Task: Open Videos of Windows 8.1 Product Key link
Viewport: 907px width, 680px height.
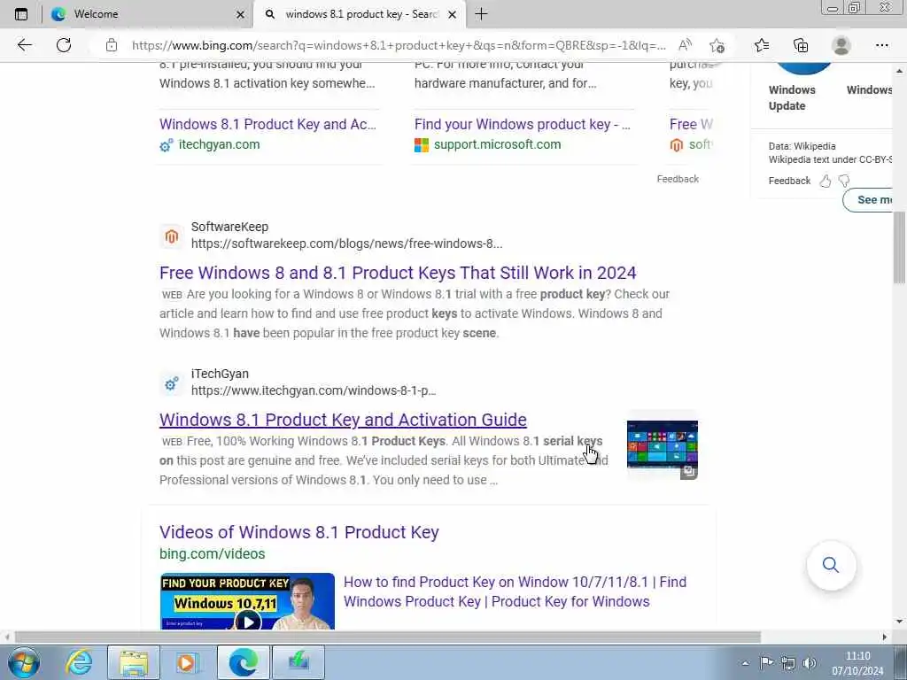Action: 299,532
